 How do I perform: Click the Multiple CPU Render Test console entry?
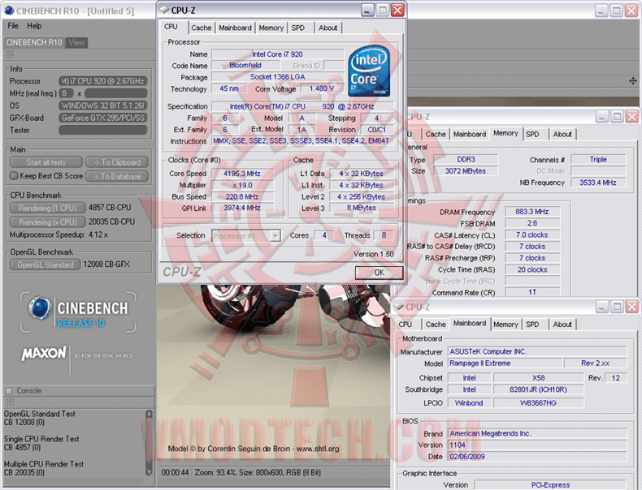click(x=44, y=468)
